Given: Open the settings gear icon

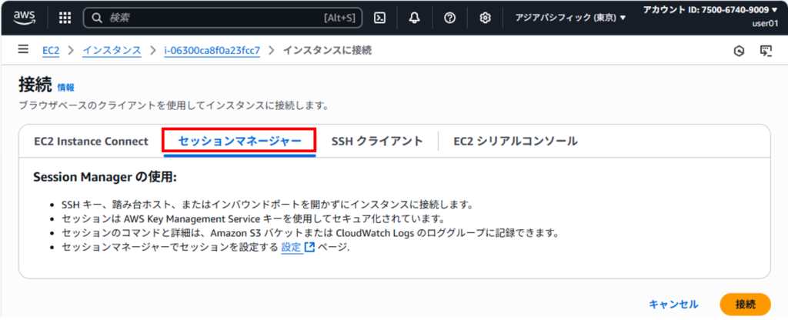Looking at the screenshot, I should [x=485, y=18].
